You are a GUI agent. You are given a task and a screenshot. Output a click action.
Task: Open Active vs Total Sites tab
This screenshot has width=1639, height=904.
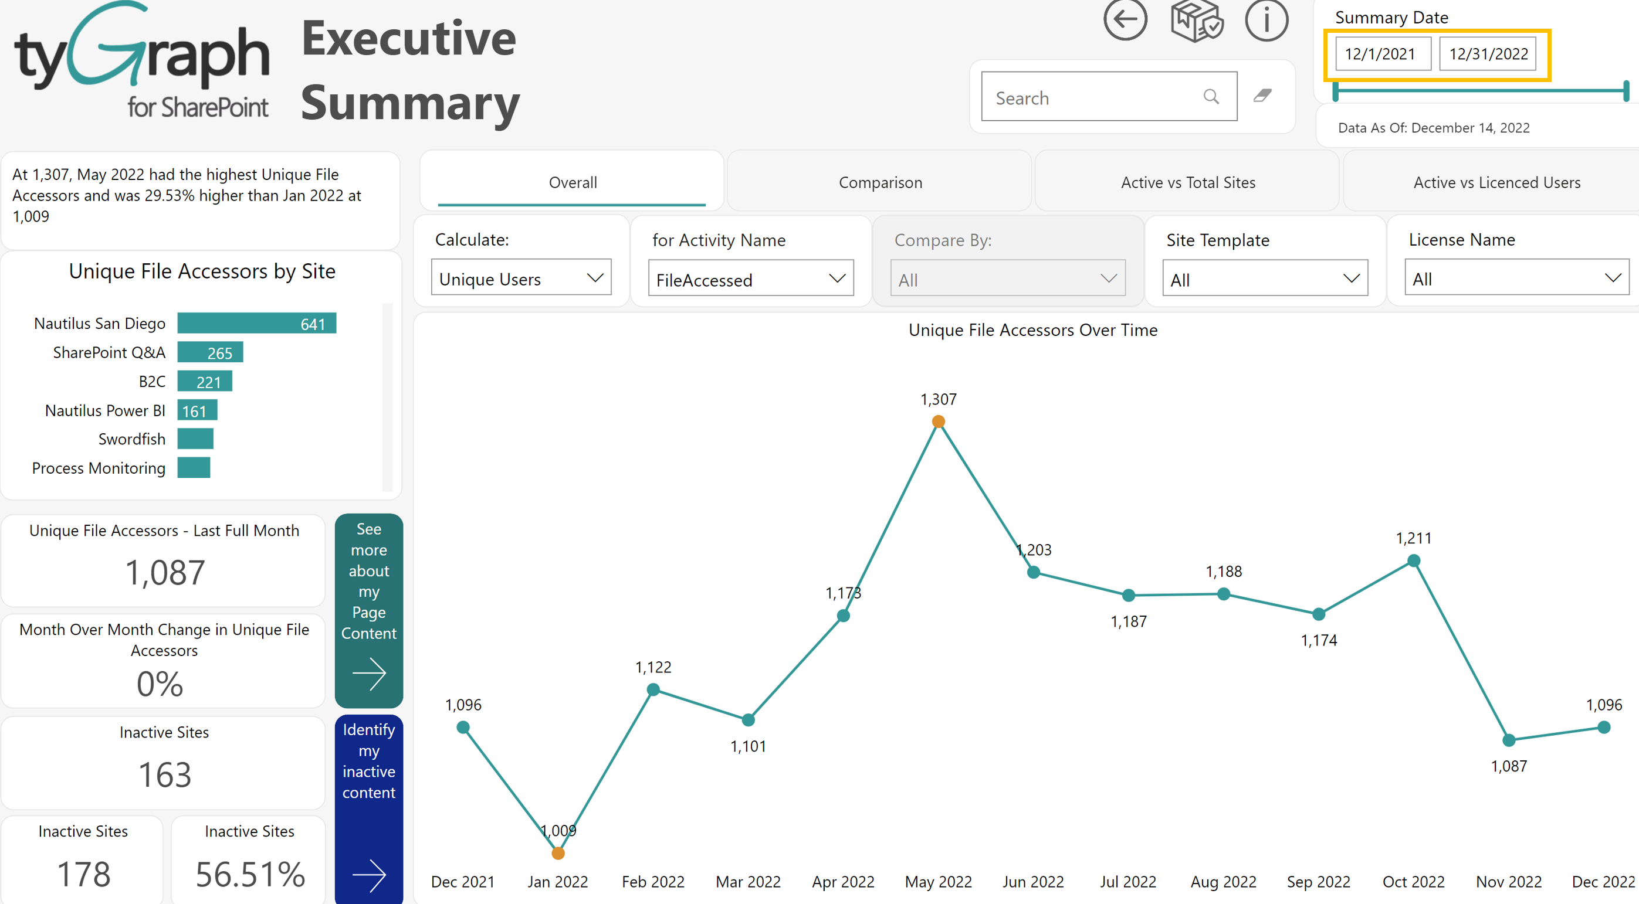tap(1187, 182)
